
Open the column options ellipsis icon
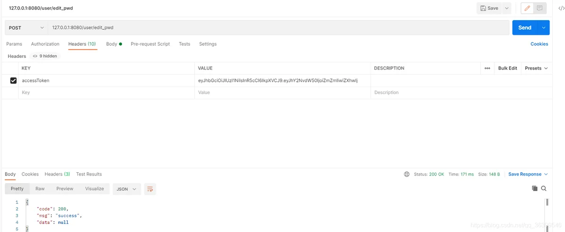487,68
